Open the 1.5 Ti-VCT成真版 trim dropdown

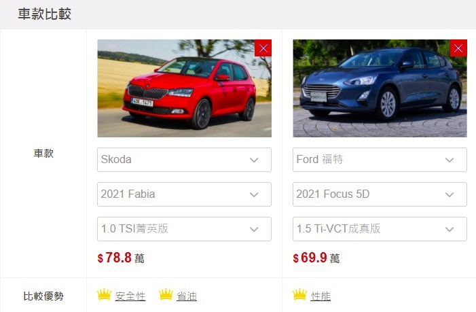tap(380, 229)
